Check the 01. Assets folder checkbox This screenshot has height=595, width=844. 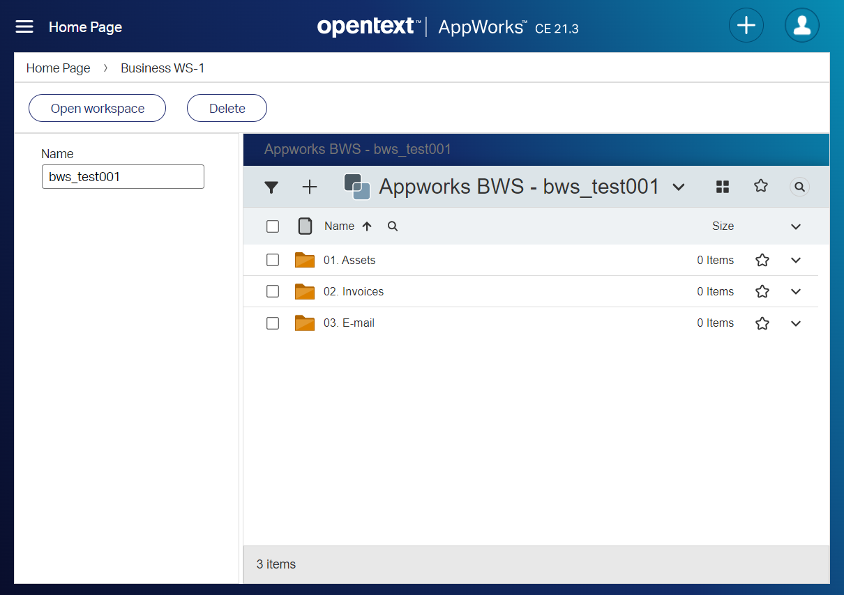point(273,261)
